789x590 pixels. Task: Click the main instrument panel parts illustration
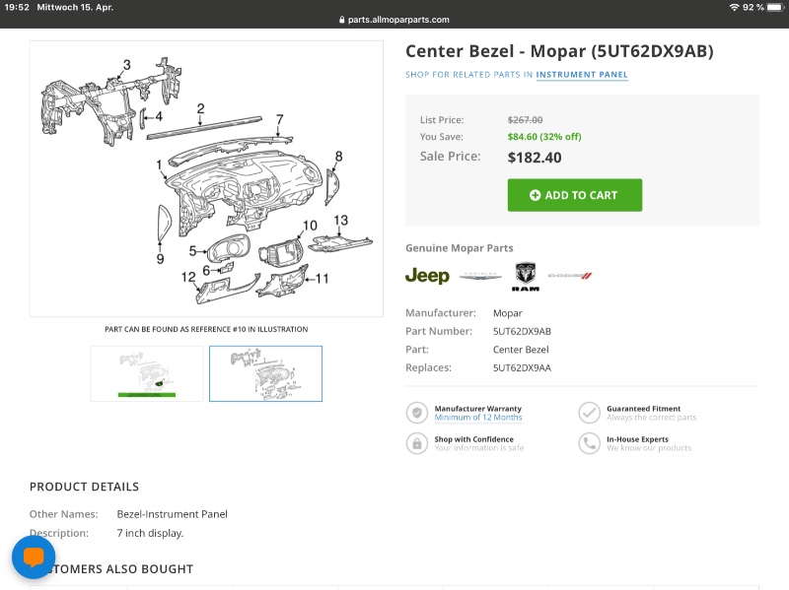(206, 179)
